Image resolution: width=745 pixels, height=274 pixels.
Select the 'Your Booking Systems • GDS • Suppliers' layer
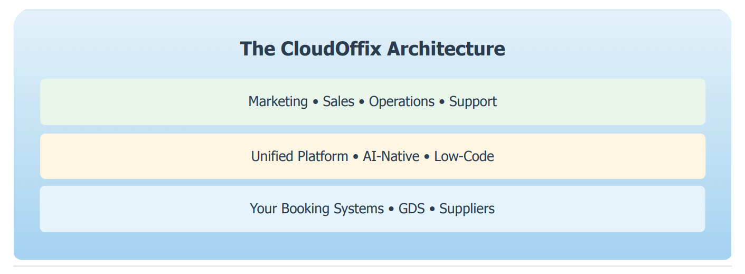372,209
